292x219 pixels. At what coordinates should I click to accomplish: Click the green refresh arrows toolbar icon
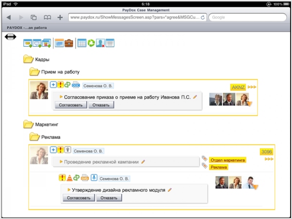[x=91, y=43]
